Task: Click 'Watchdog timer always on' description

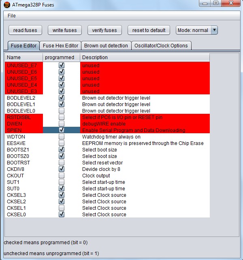Action: [x=111, y=137]
